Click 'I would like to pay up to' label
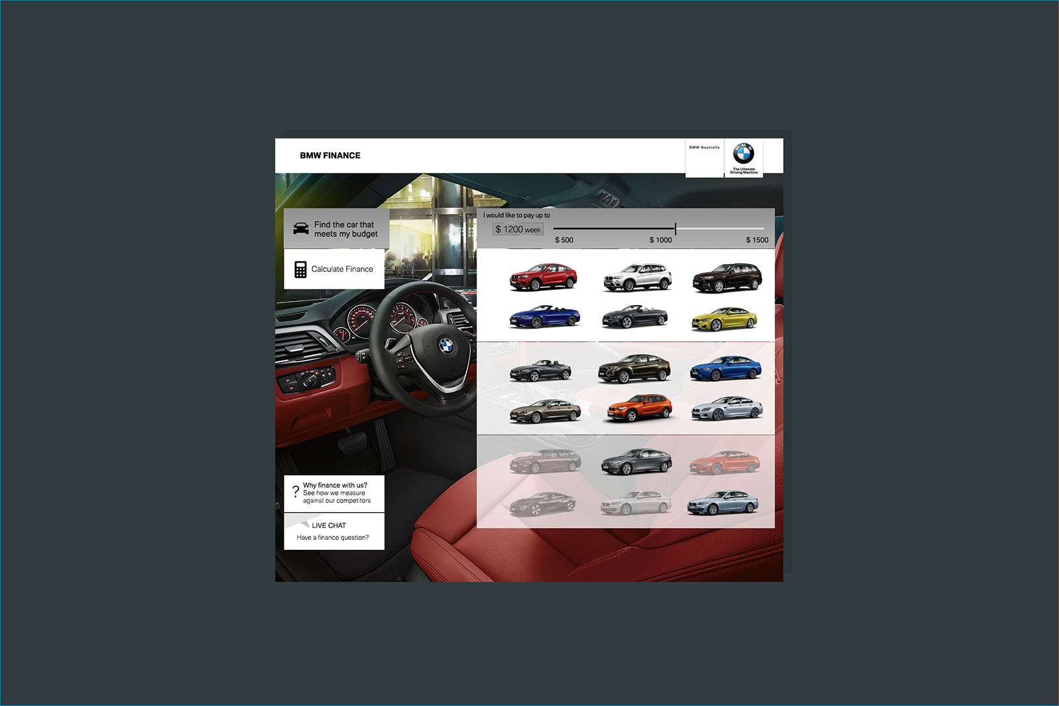This screenshot has height=706, width=1059. tap(516, 215)
